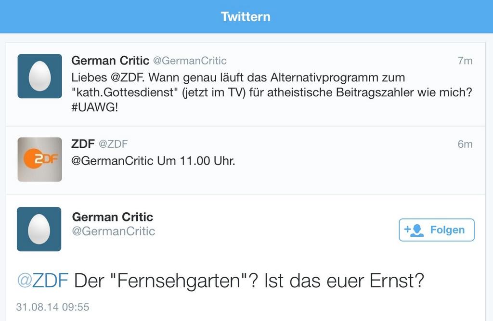Open the blue @ZDF mention before "Der Fernsehgarten"
This screenshot has width=493, height=321.
(x=42, y=281)
